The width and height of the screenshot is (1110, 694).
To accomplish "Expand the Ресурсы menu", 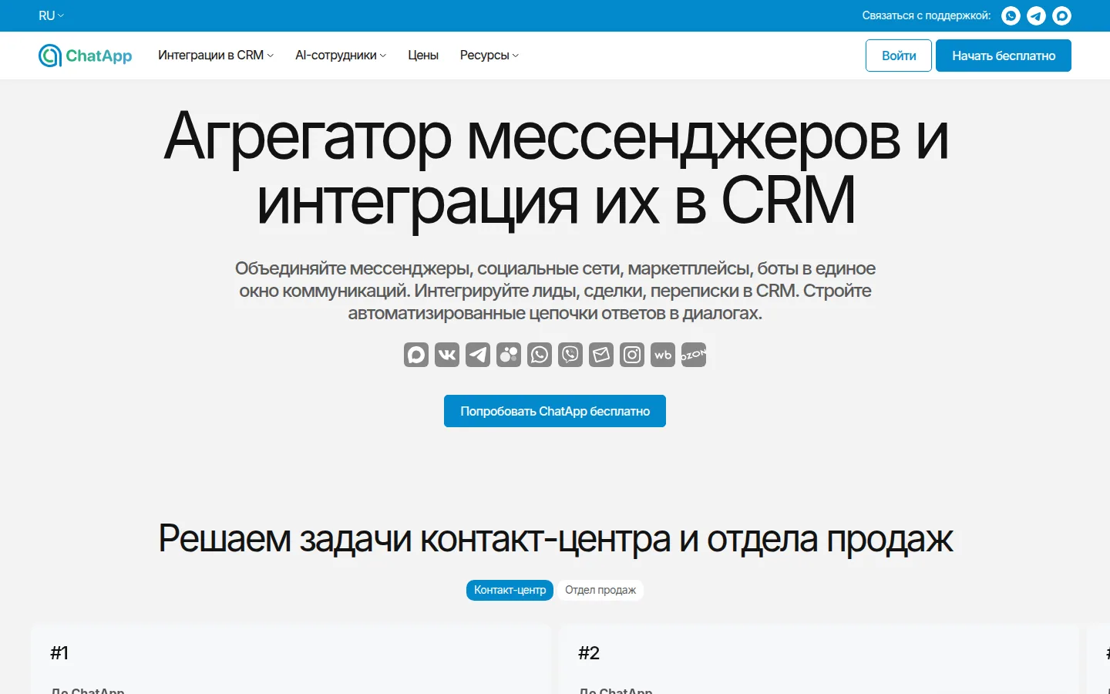I will tap(489, 56).
